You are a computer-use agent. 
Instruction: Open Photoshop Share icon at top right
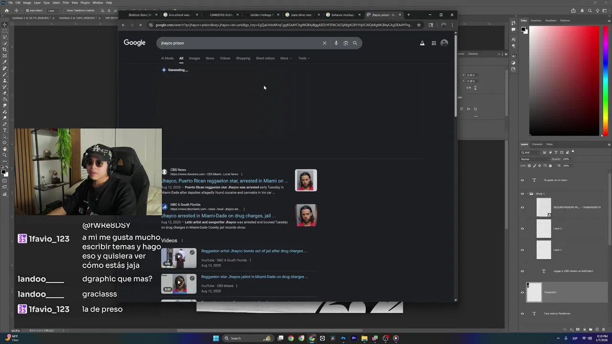(x=573, y=11)
